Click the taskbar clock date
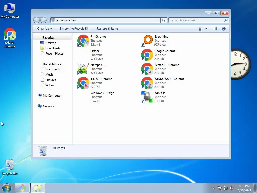The height and width of the screenshot is (193, 257). (x=244, y=188)
